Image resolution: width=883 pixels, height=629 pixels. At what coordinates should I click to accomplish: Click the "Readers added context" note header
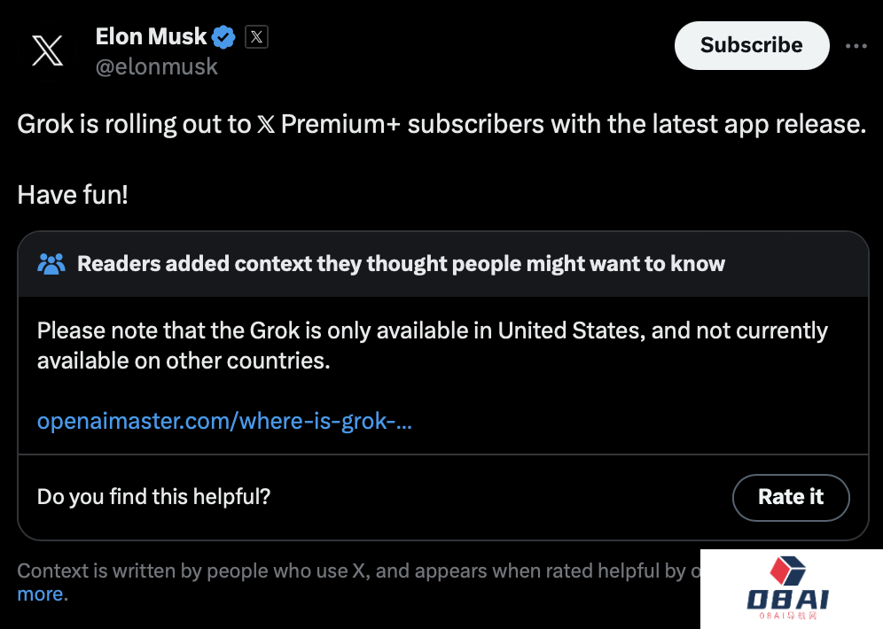point(401,263)
